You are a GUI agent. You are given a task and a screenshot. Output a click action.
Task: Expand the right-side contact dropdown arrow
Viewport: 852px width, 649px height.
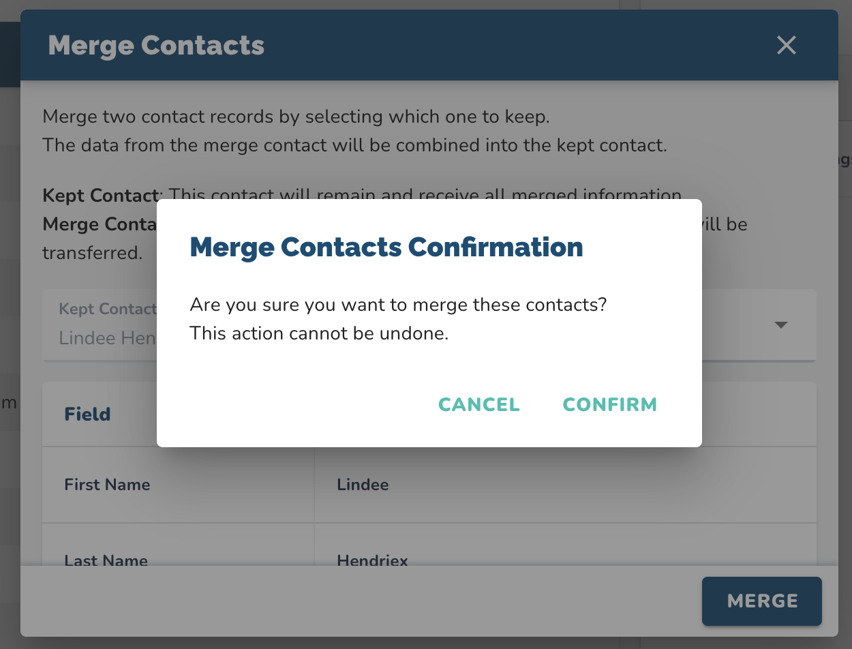(x=781, y=325)
